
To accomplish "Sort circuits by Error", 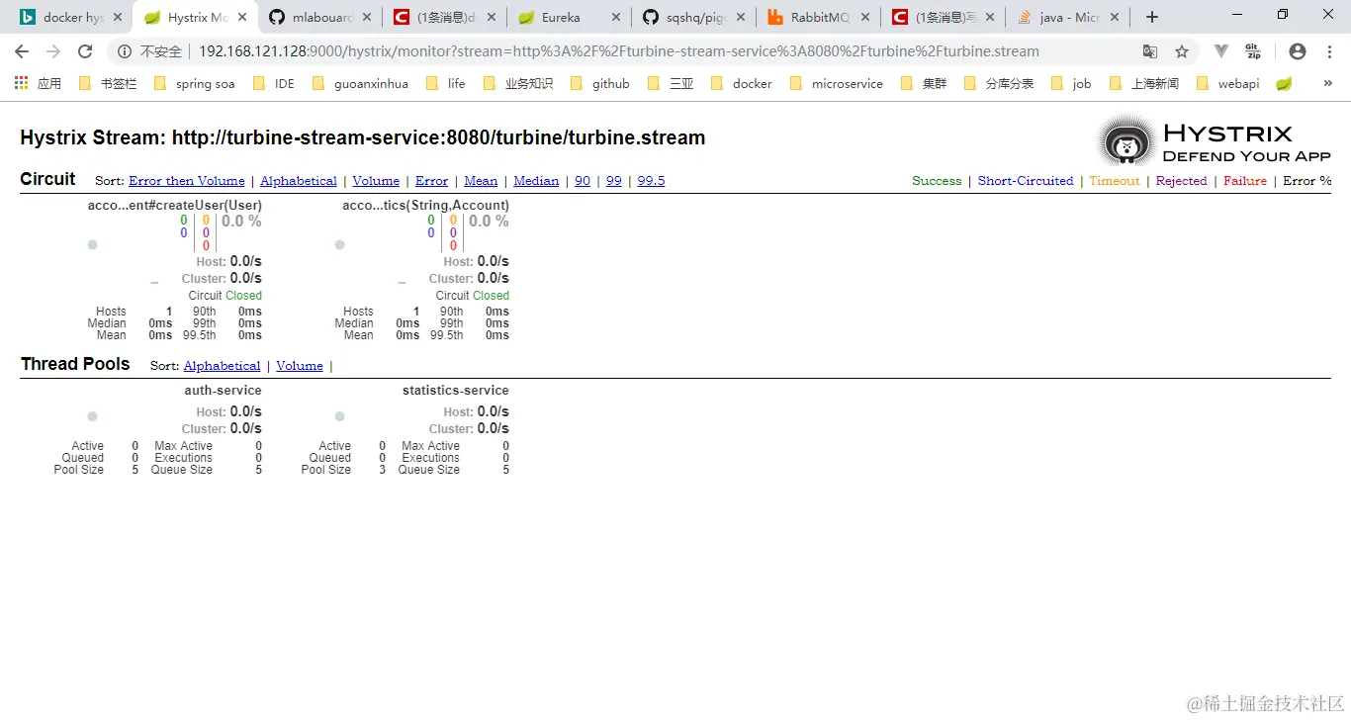I will pos(431,181).
